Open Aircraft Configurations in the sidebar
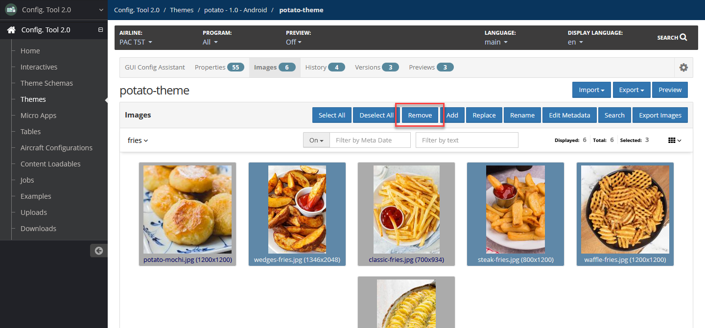This screenshot has width=705, height=328. coord(56,148)
